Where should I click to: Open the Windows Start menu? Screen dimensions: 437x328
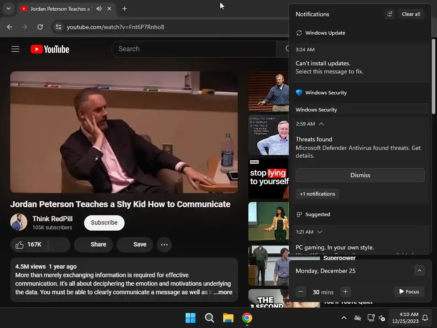tap(191, 318)
